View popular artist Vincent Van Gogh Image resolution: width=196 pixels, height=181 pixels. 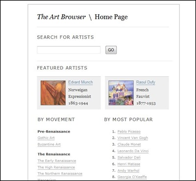(x=133, y=138)
